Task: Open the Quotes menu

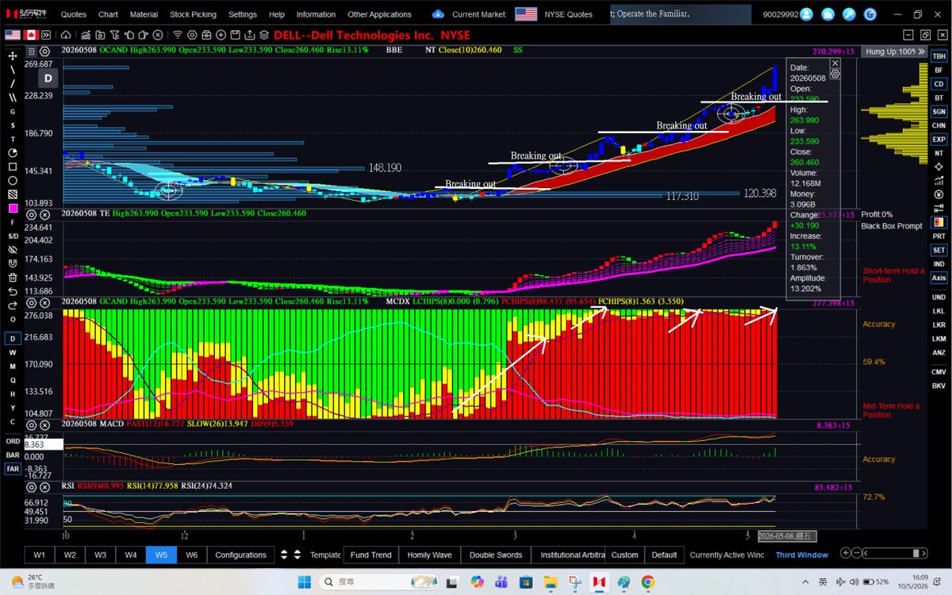Action: click(74, 14)
